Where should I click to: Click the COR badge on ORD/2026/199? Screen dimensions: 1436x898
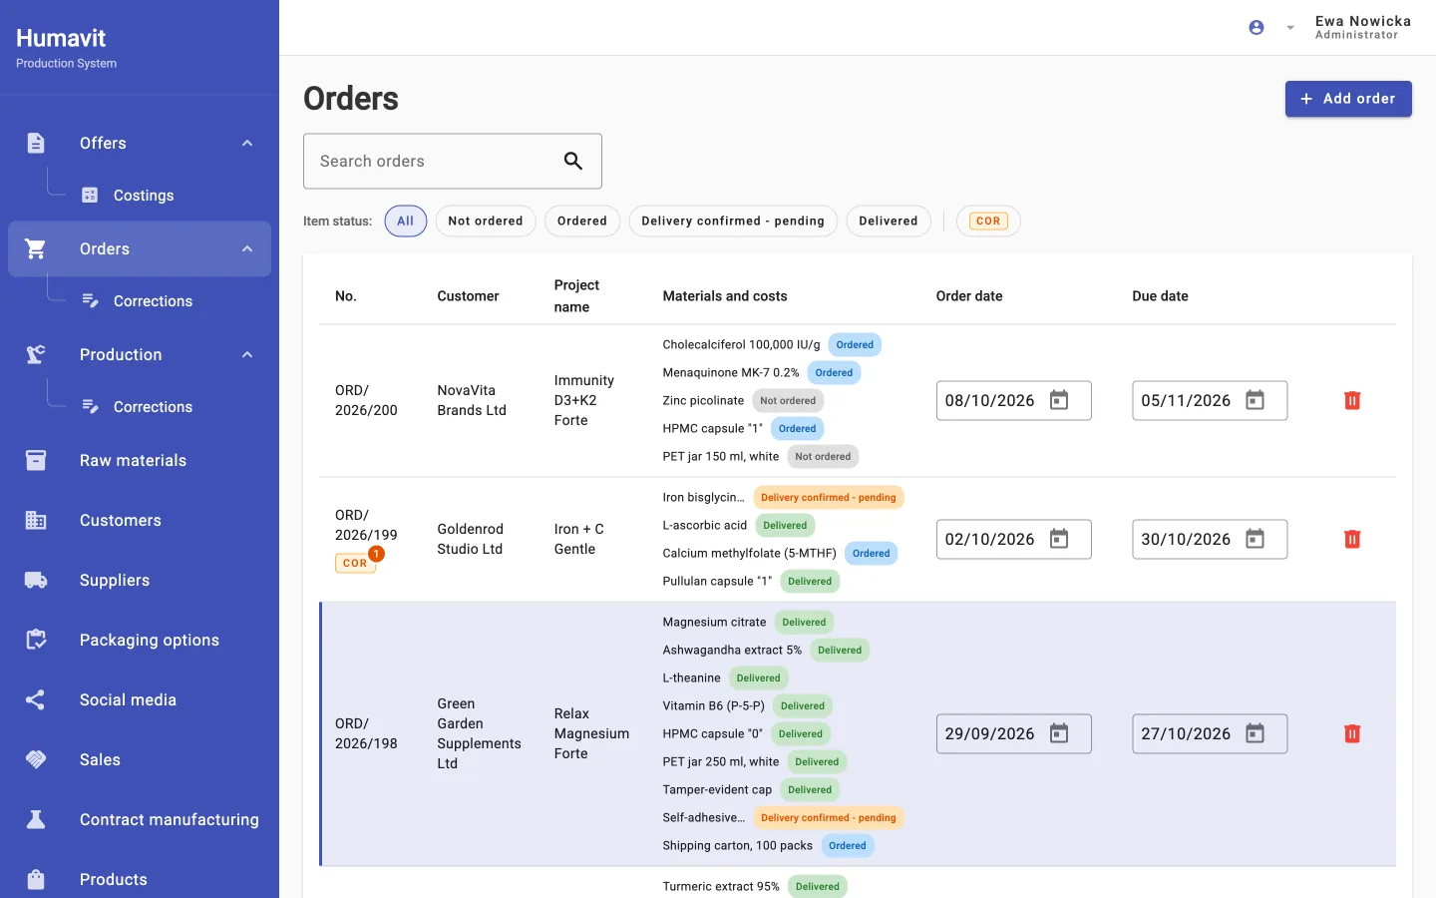pyautogui.click(x=355, y=563)
